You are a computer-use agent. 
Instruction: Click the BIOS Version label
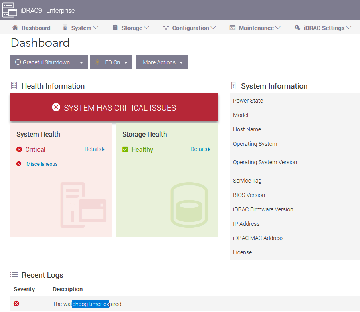point(249,195)
